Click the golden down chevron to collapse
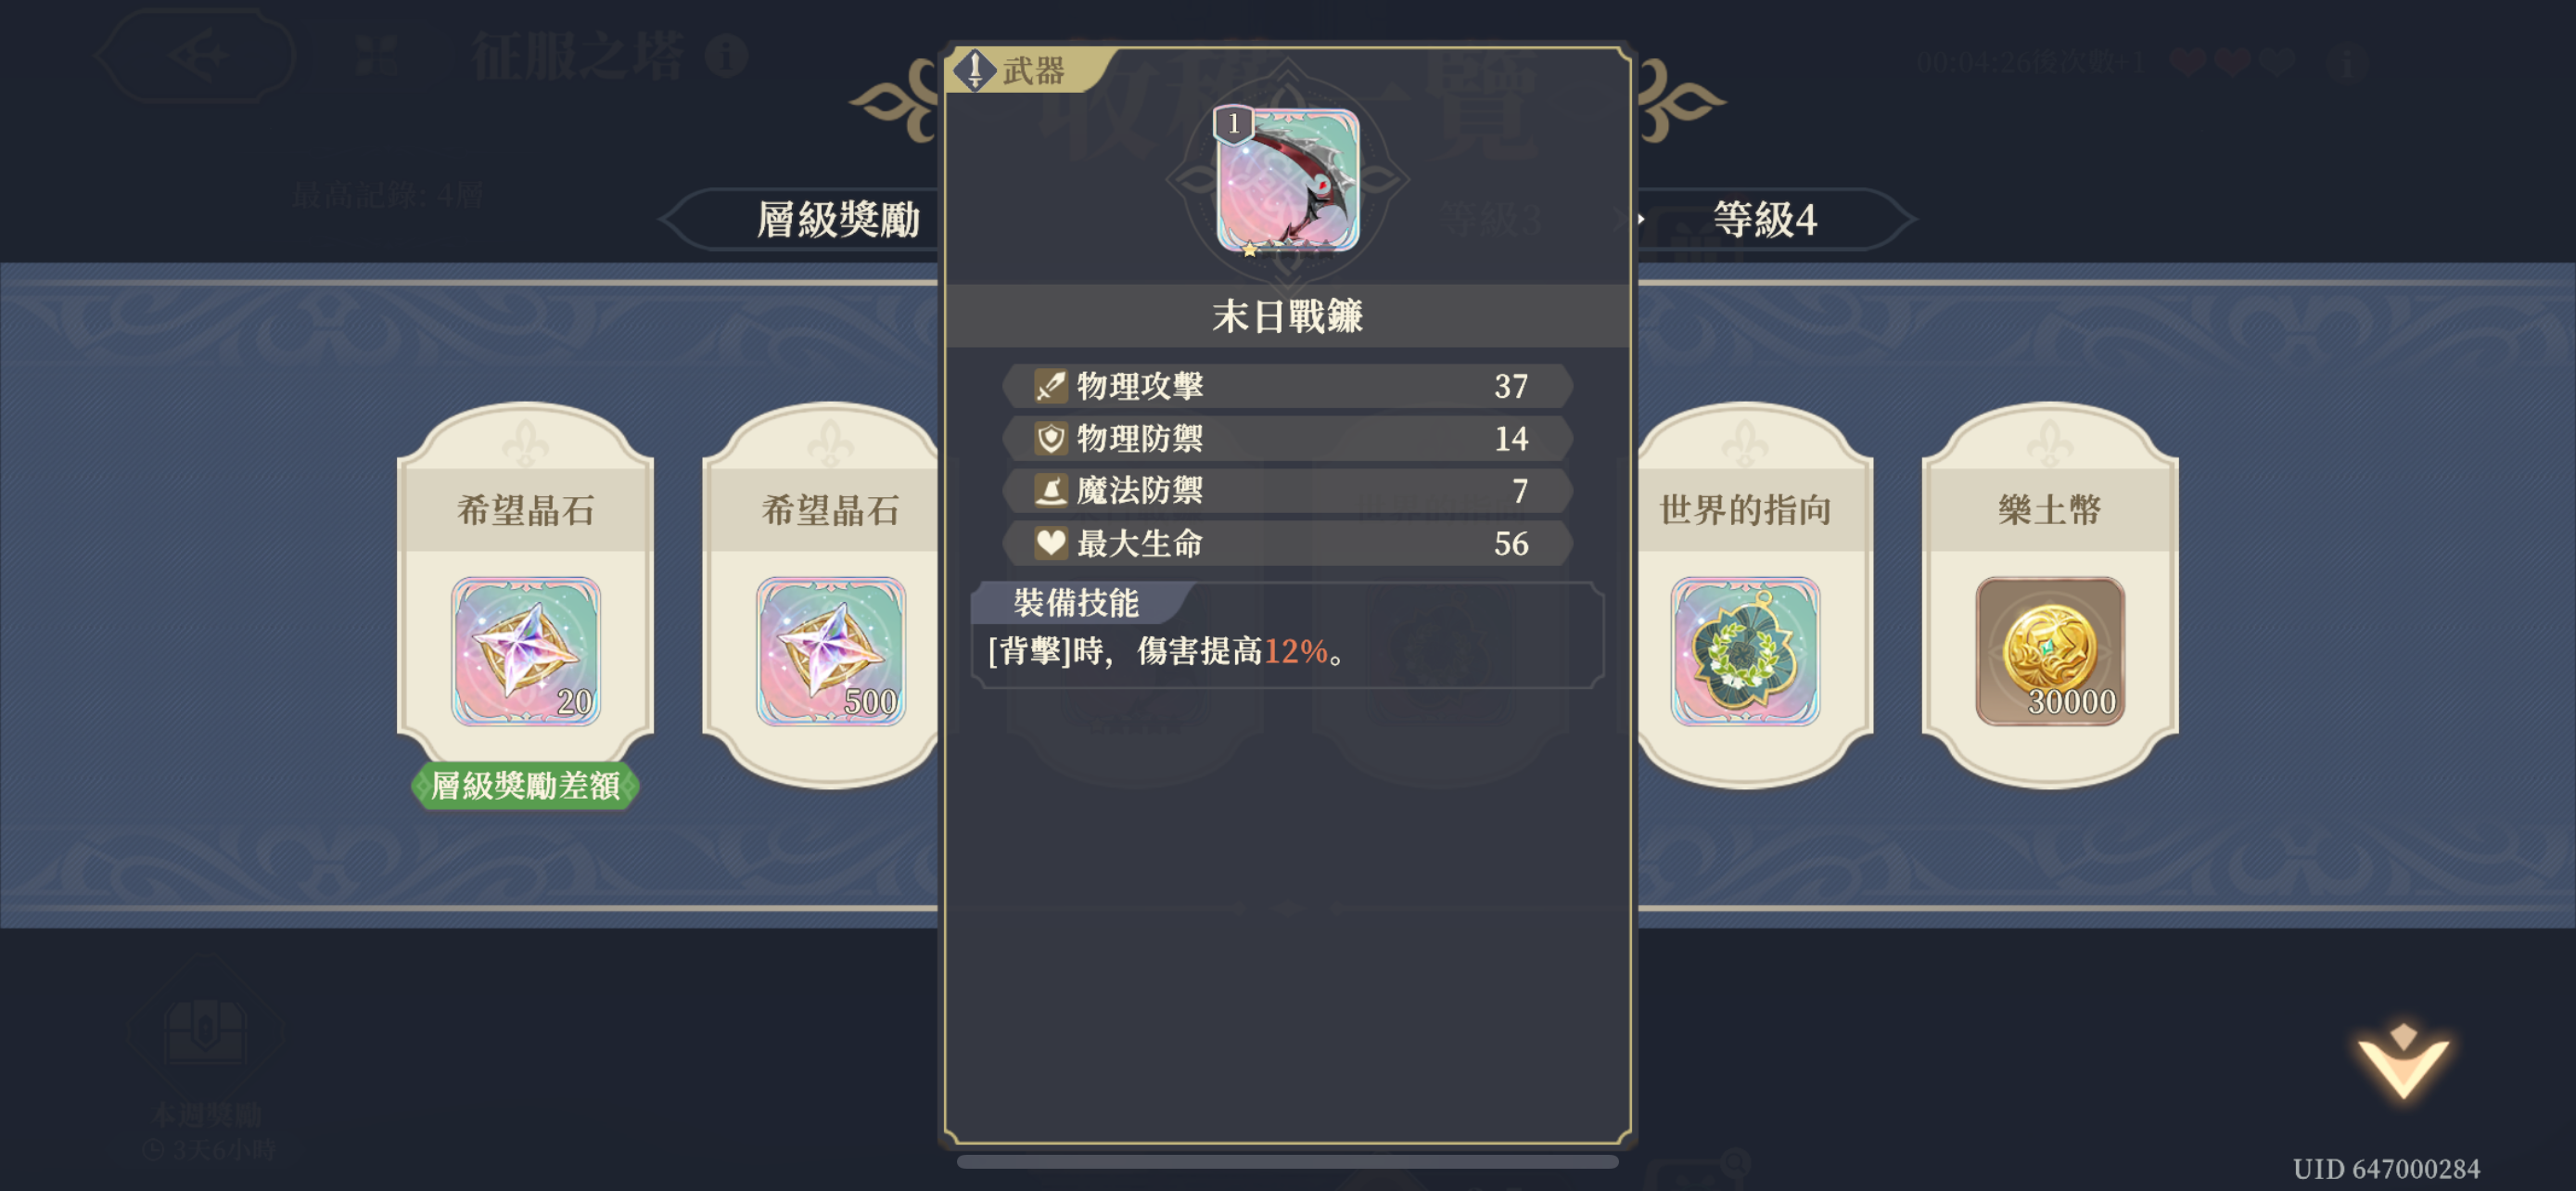Image resolution: width=2576 pixels, height=1191 pixels. coord(2404,1062)
